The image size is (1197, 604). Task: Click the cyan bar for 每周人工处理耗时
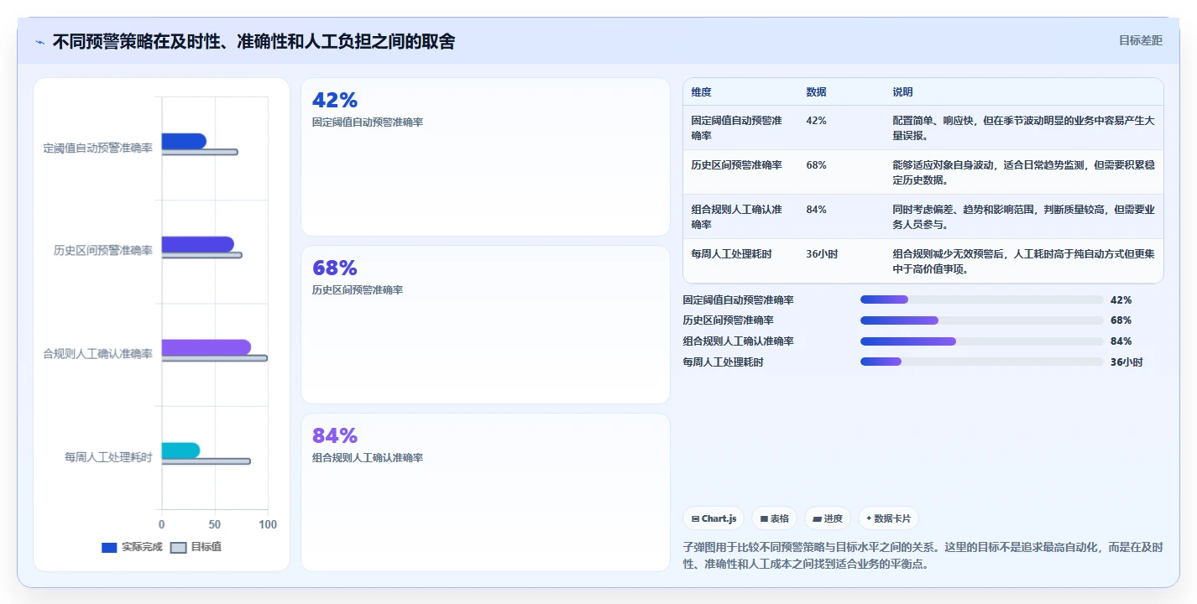click(x=181, y=450)
